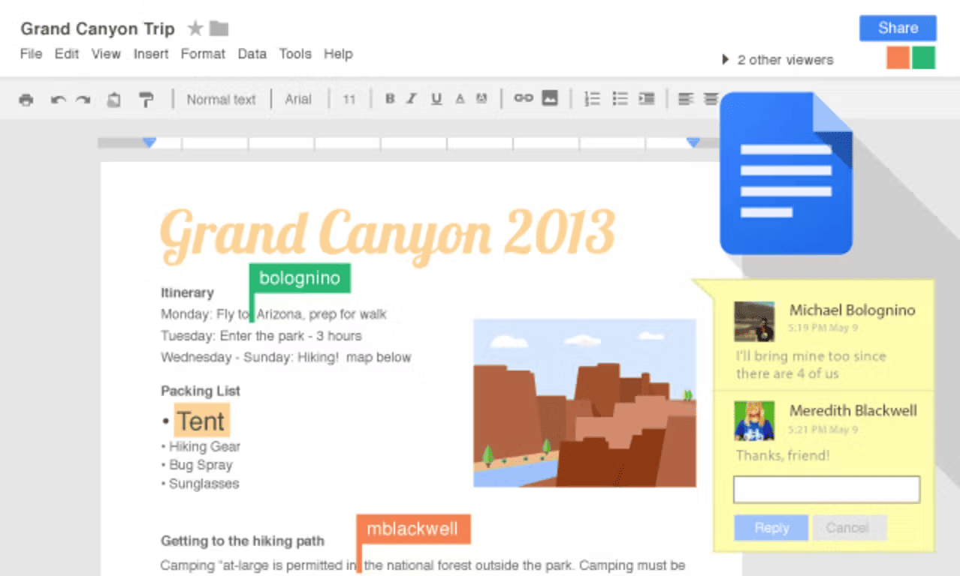Open the text color picker
960x576 pixels.
pos(460,98)
